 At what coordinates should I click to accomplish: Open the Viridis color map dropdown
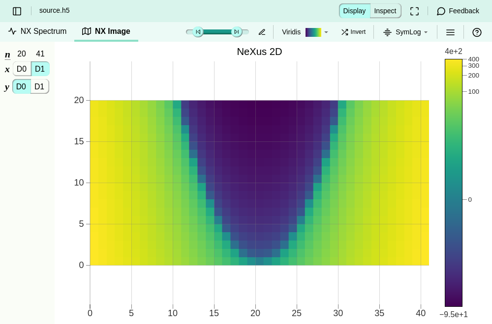point(305,32)
